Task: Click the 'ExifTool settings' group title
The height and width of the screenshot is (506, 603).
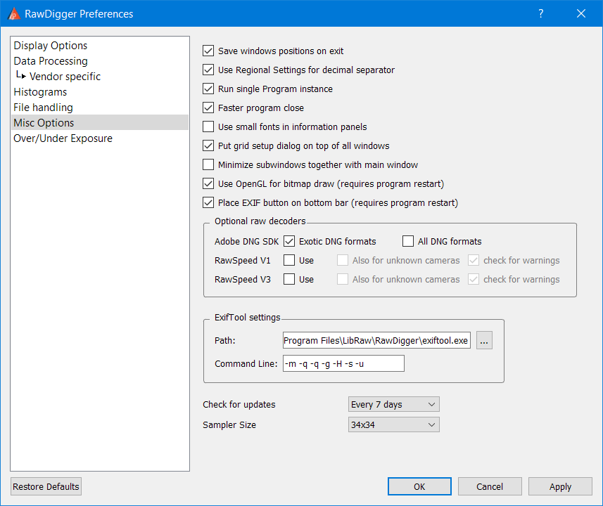Action: pyautogui.click(x=247, y=318)
